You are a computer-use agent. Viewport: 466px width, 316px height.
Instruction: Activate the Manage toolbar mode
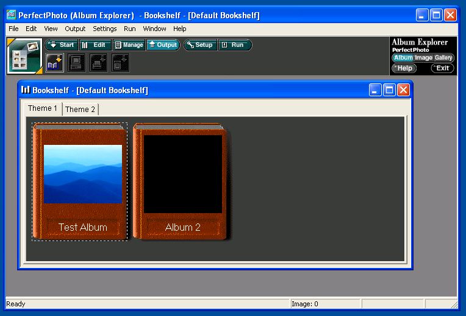[129, 45]
